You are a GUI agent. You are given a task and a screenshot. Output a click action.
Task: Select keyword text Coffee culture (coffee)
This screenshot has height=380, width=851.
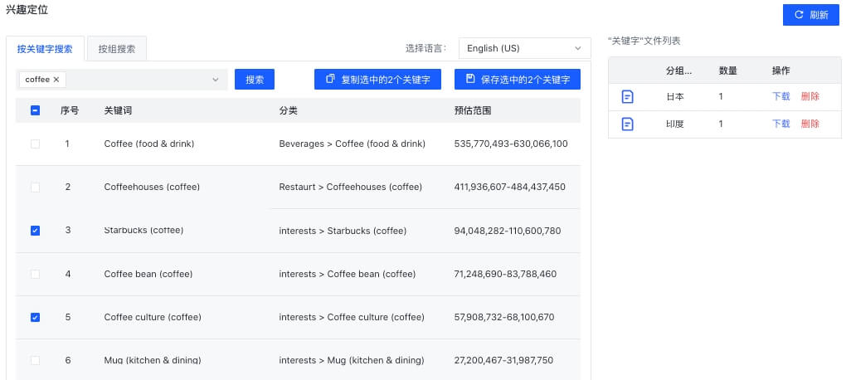pos(153,318)
